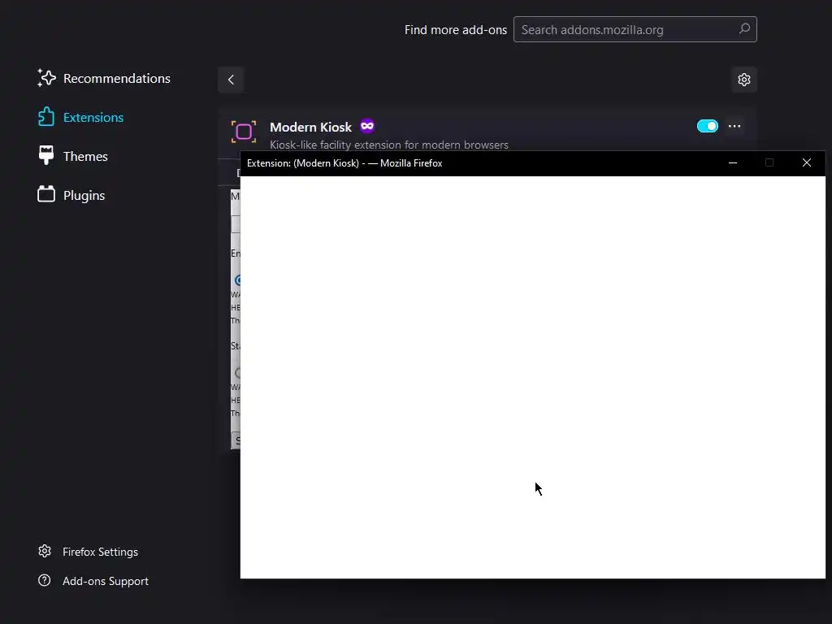Click the Modern Kiosk extension icon
Viewport: 832px width, 624px height.
pos(244,132)
